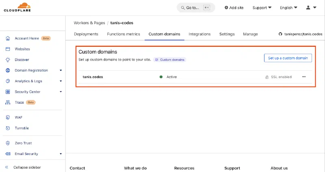Click the Zero Trust icon

pyautogui.click(x=8, y=143)
